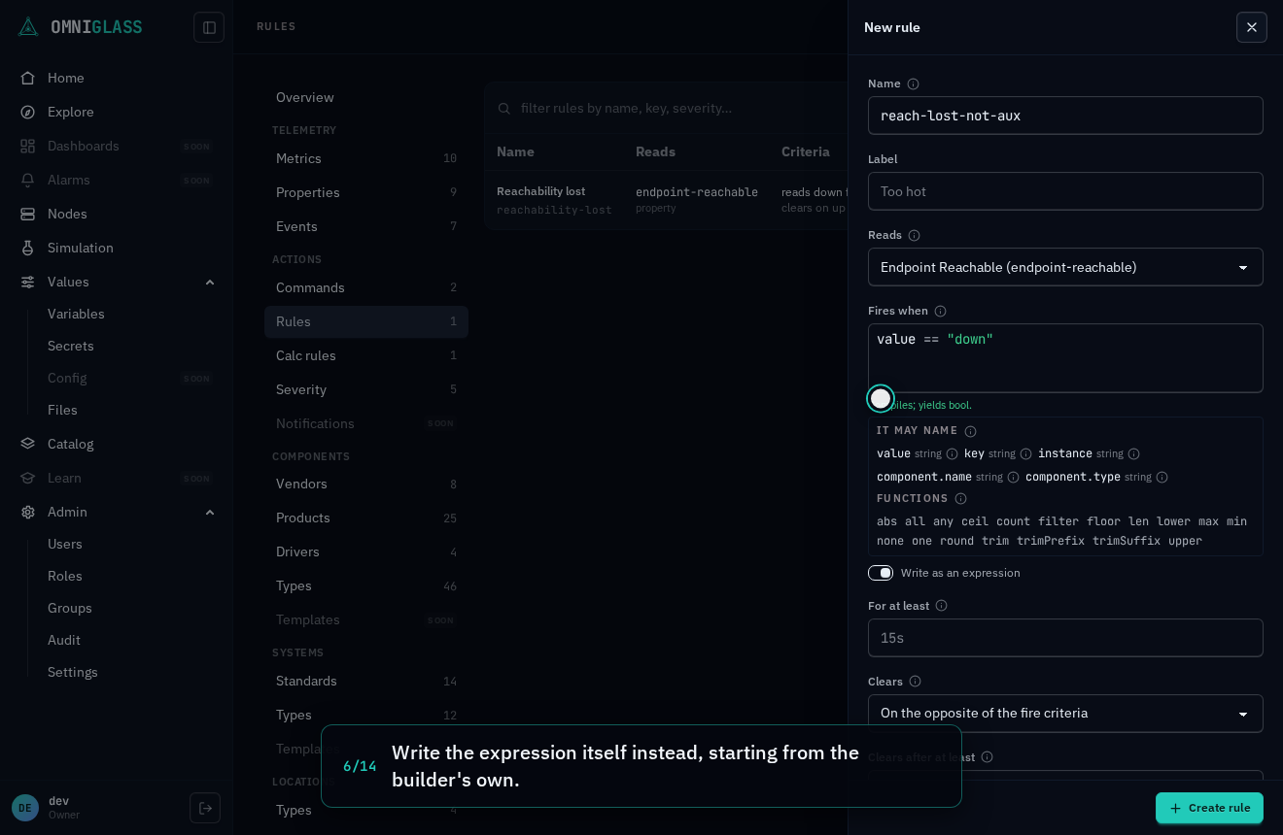Open the Clears criteria dropdown

(x=1065, y=714)
